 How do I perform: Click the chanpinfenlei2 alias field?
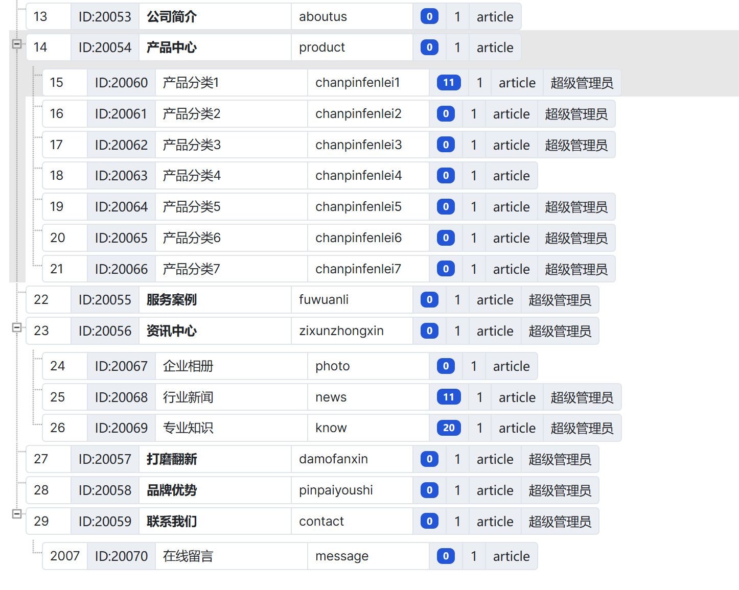[358, 114]
